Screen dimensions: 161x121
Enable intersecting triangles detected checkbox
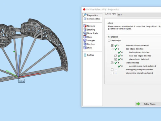click(x=112, y=73)
